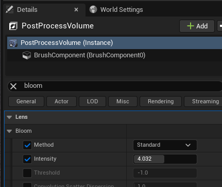Click the PostProcessVolume instance cube icon
222x187 pixels.
click(13, 43)
